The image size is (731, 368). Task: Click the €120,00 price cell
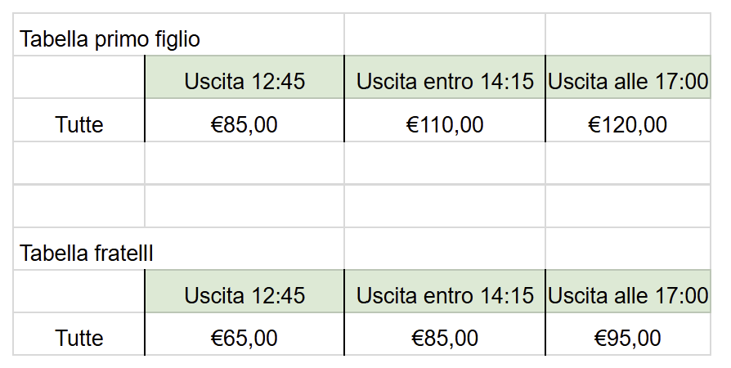point(627,124)
